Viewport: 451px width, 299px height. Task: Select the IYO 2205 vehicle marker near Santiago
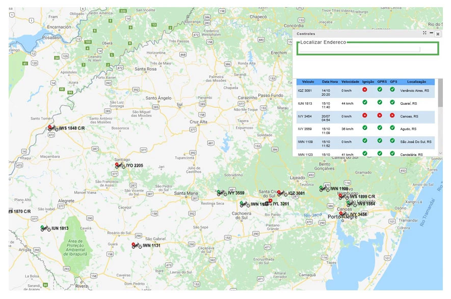[120, 165]
